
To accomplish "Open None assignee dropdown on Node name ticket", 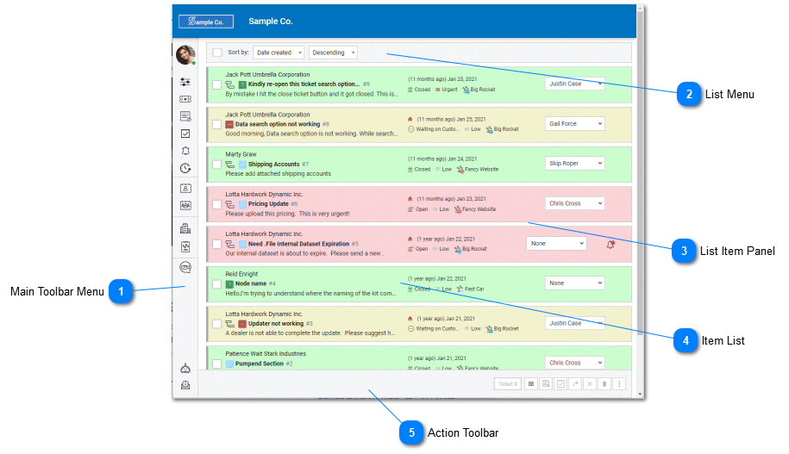I will [574, 283].
